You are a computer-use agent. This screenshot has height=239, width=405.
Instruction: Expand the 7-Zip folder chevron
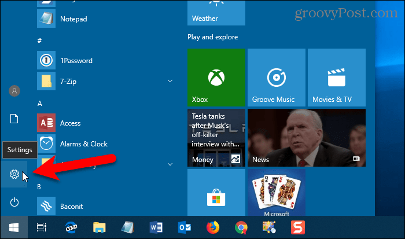pos(170,81)
